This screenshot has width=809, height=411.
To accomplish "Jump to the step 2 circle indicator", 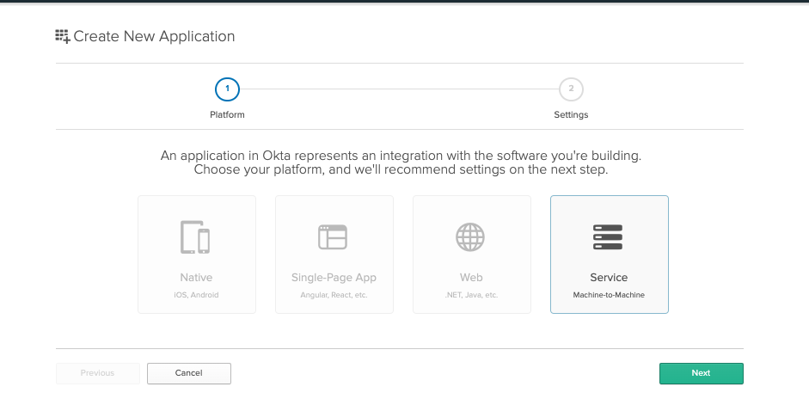I will pyautogui.click(x=571, y=89).
